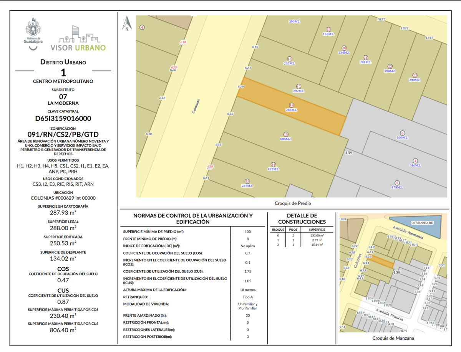Image resolution: width=461 pixels, height=352 pixels.
Task: Click the No aplica value for IDE
Action: pyautogui.click(x=248, y=246)
